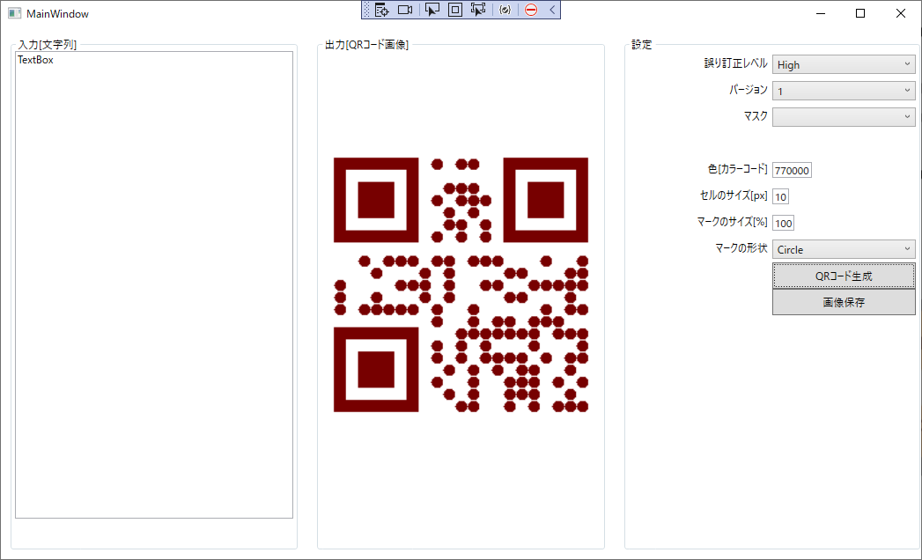Edit the マークのサイズ field showing 100
This screenshot has width=922, height=560.
(x=783, y=223)
